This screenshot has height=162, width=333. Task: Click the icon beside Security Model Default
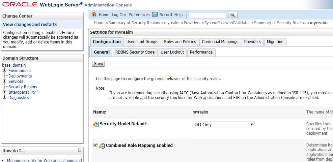click(x=96, y=125)
